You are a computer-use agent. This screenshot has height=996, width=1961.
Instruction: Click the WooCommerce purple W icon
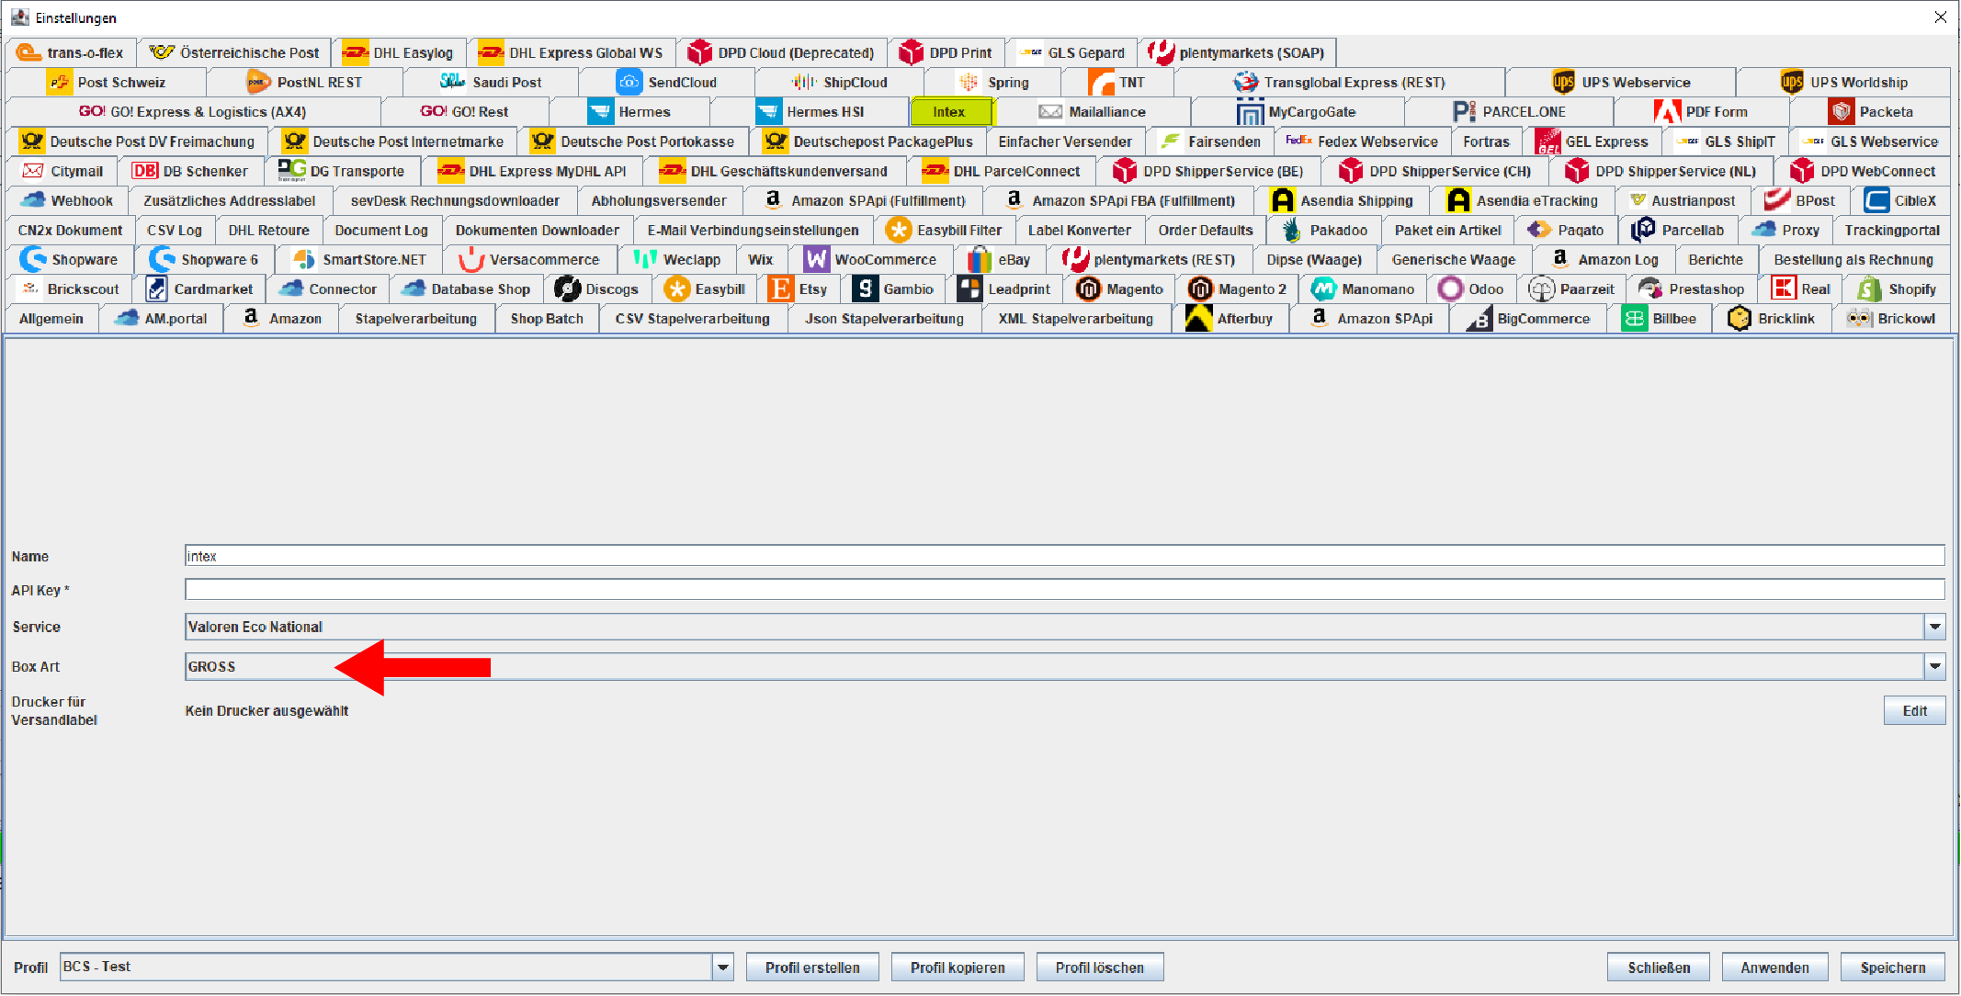click(x=816, y=260)
